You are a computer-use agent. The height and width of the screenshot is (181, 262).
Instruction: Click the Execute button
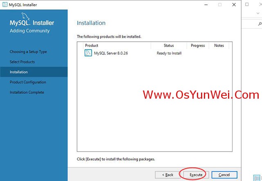point(196,175)
